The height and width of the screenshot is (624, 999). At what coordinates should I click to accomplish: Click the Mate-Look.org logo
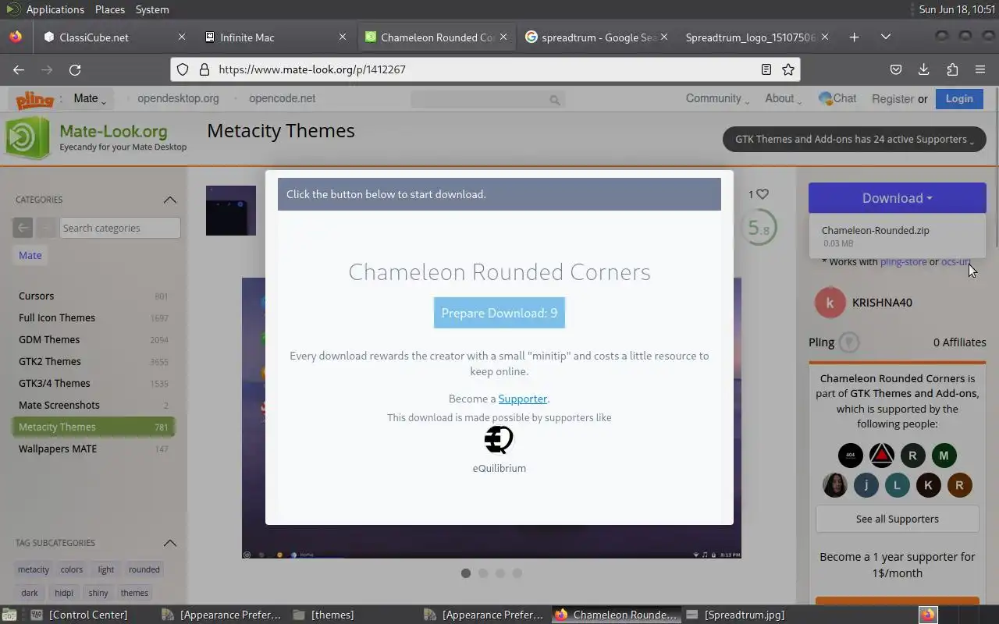point(97,137)
